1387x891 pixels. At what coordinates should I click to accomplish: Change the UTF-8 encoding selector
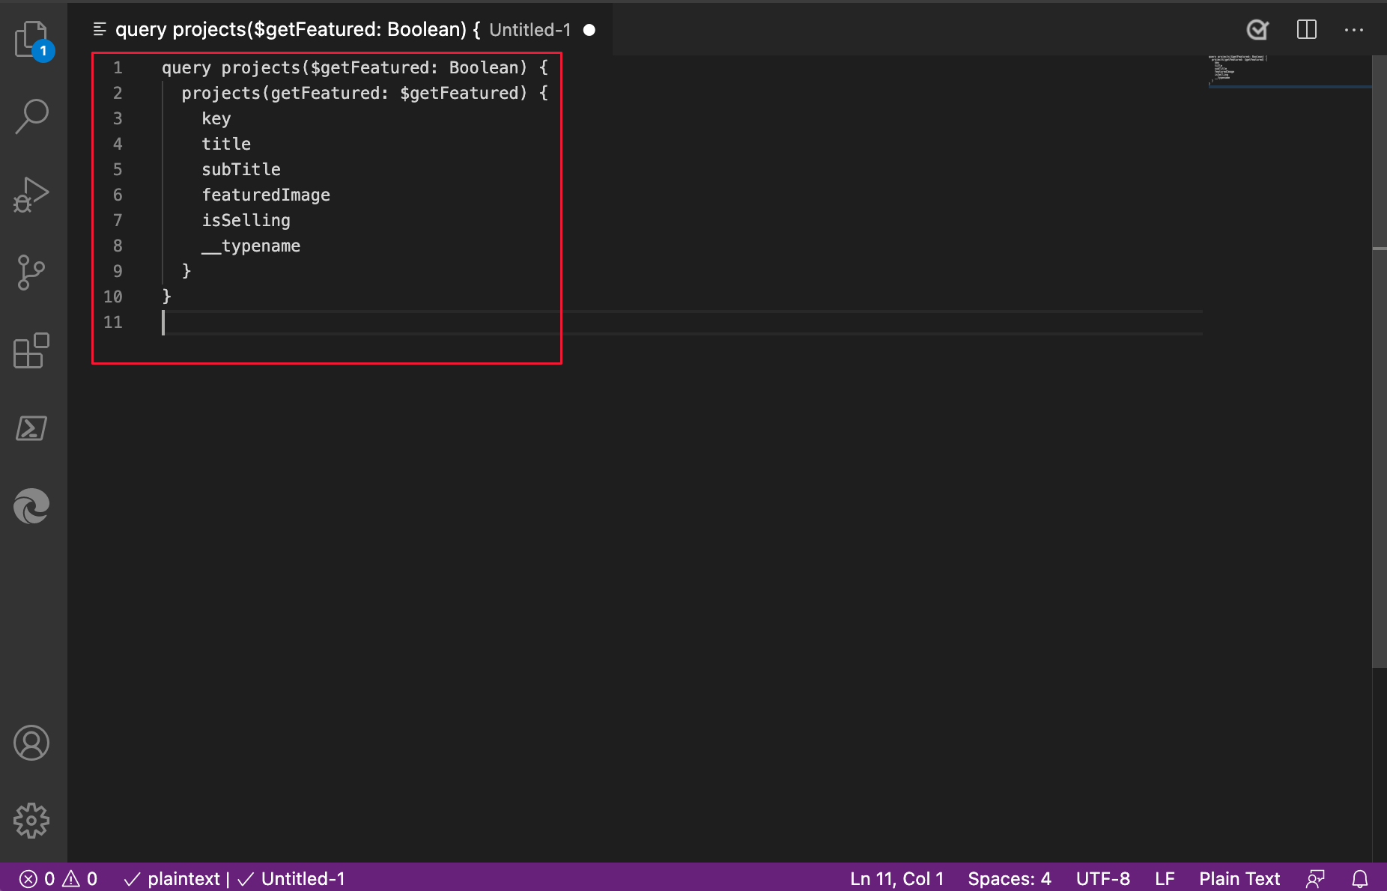(x=1102, y=878)
